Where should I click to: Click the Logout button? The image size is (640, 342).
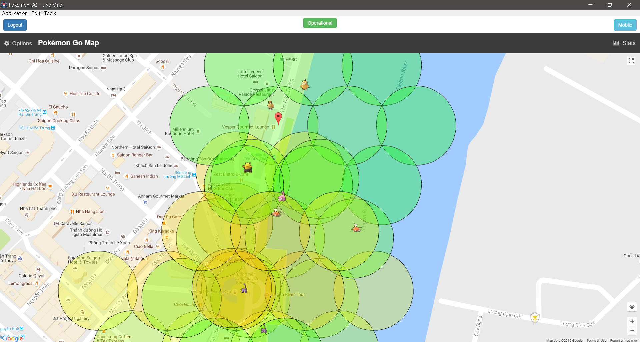(x=15, y=25)
